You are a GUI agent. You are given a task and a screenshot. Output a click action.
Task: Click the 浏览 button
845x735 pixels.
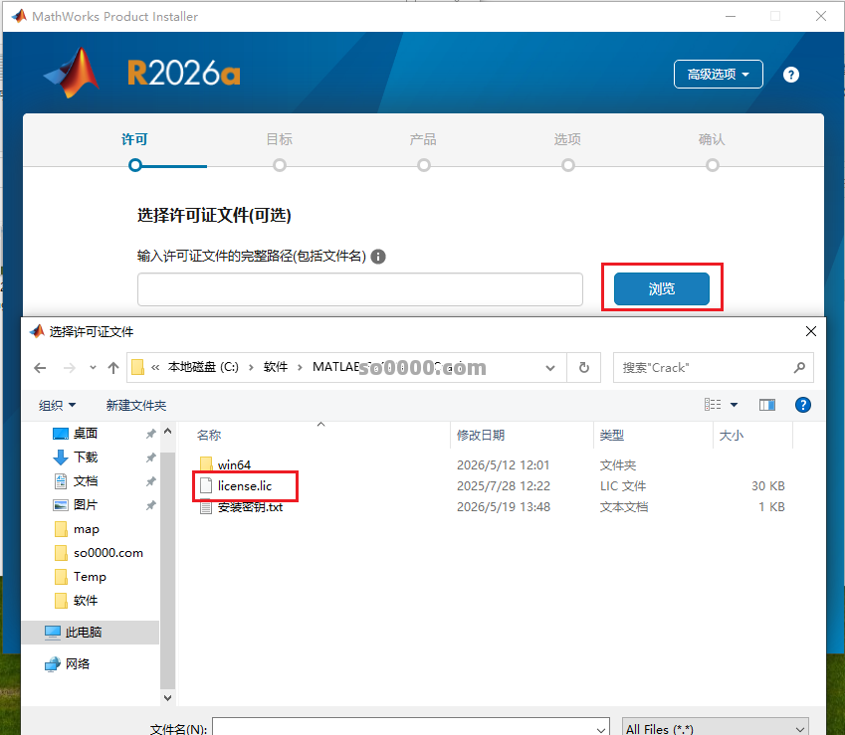661,288
